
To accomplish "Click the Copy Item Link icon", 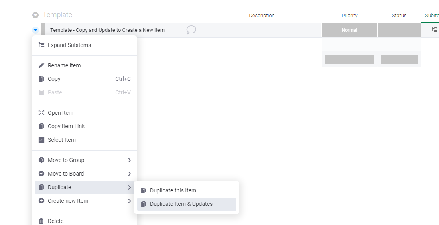I will pyautogui.click(x=41, y=126).
